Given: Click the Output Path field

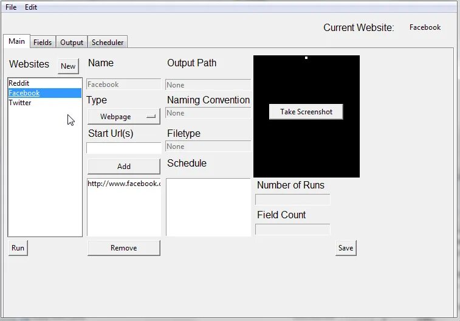Looking at the screenshot, I should 208,85.
